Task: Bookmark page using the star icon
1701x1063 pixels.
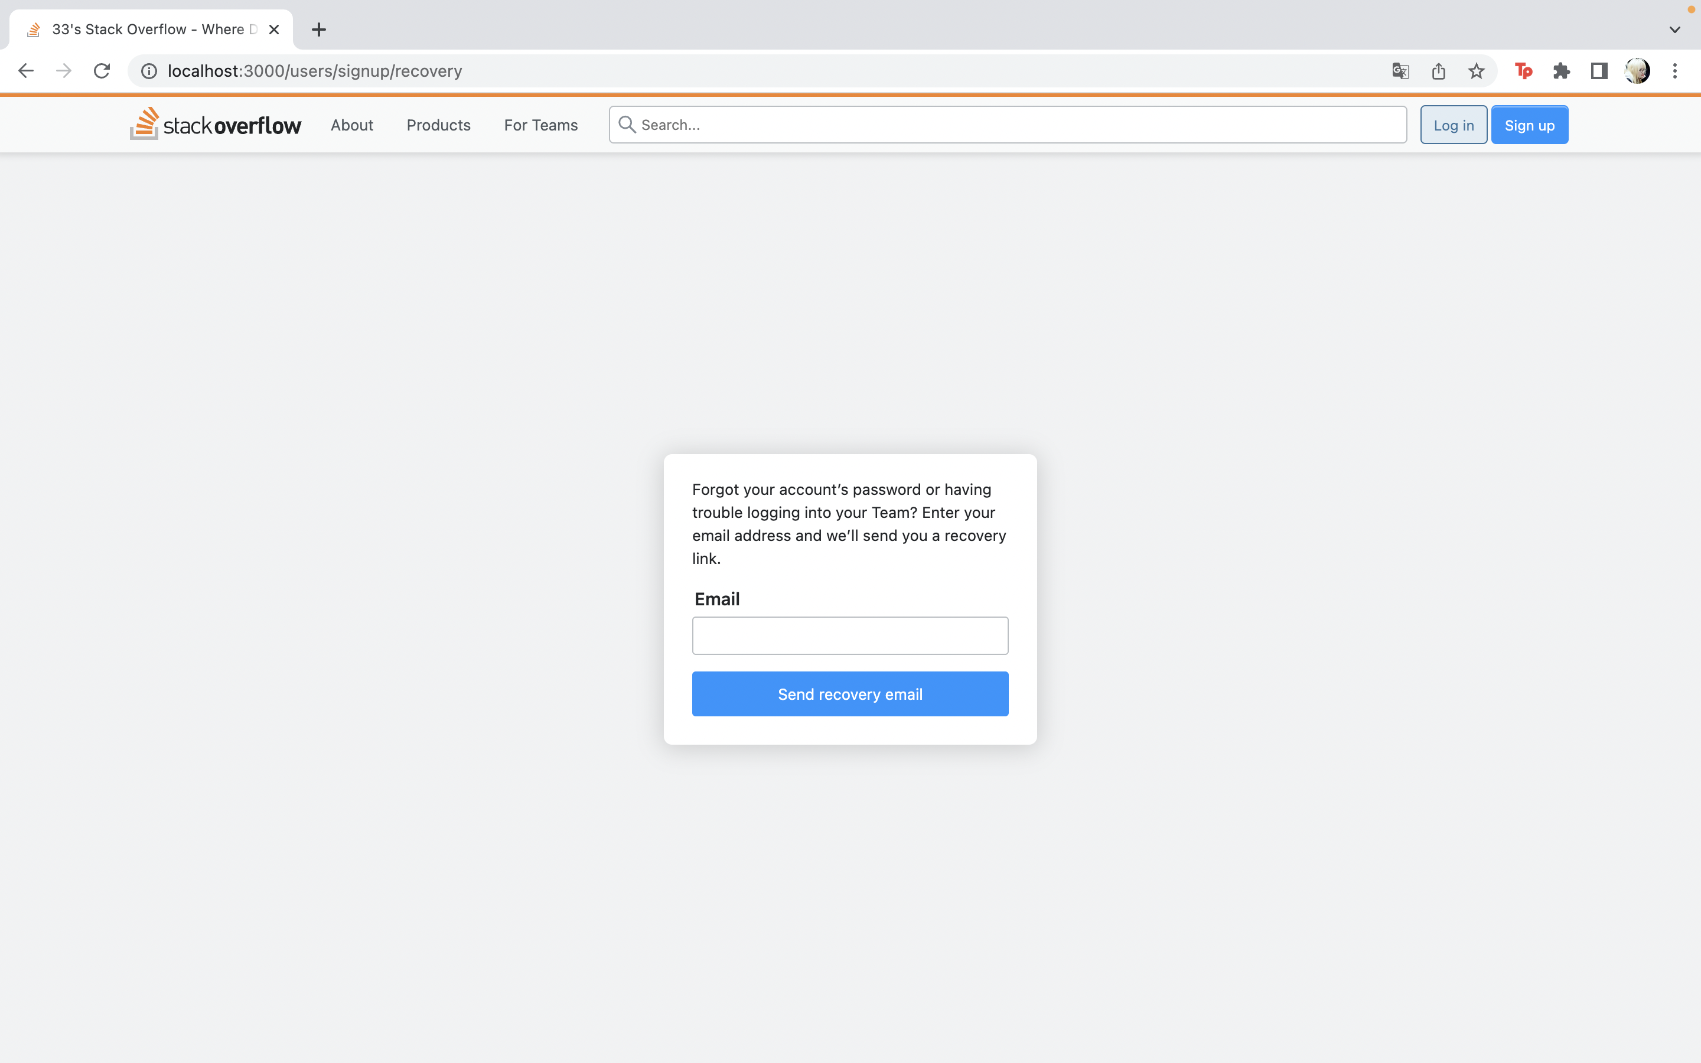Action: point(1476,71)
